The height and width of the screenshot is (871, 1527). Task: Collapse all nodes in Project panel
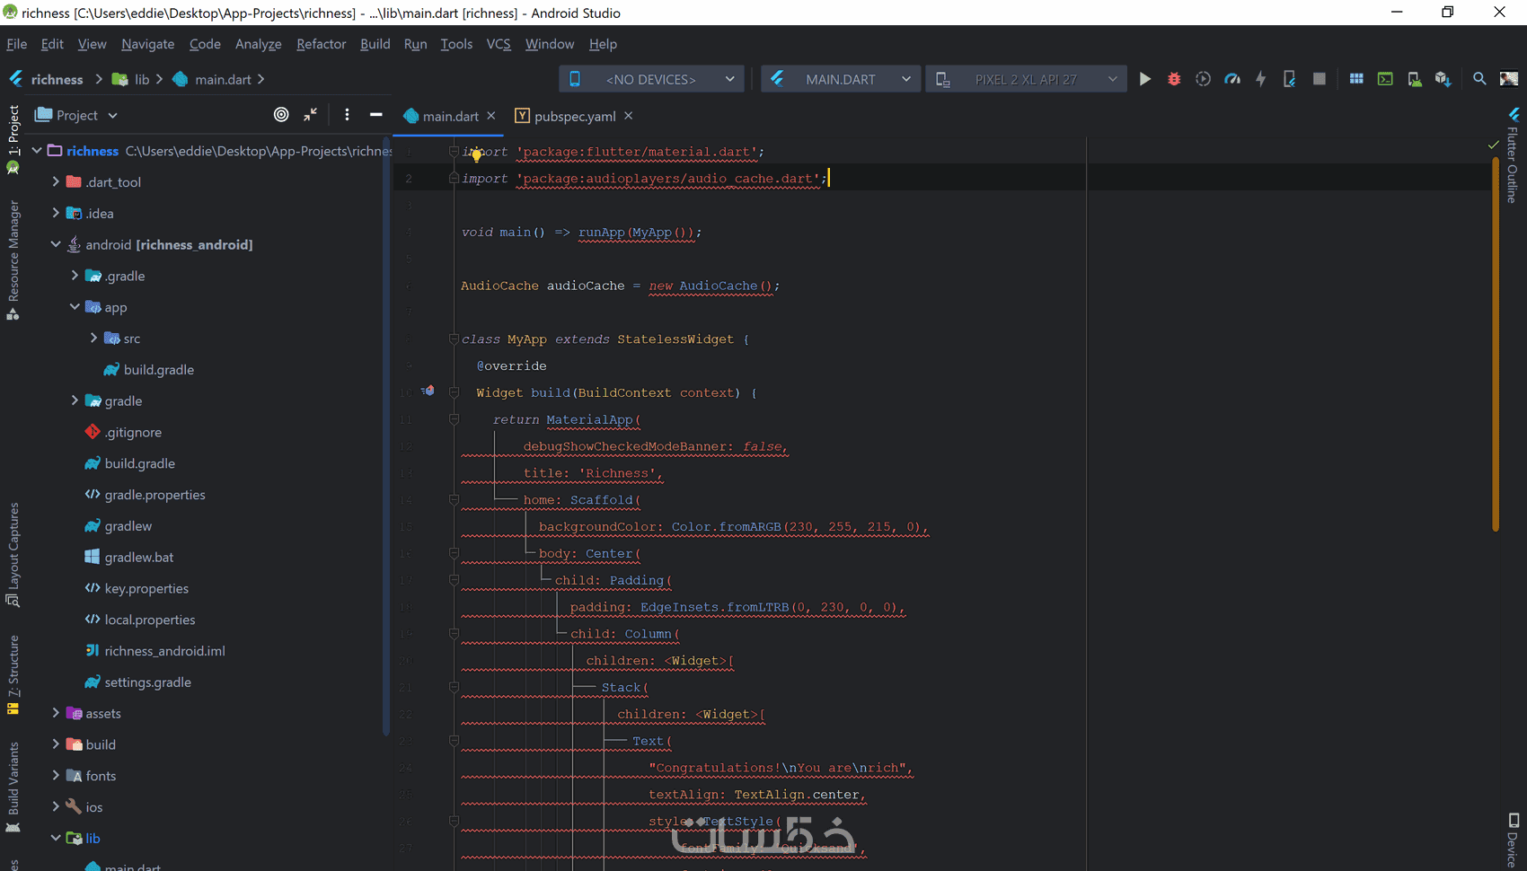310,115
